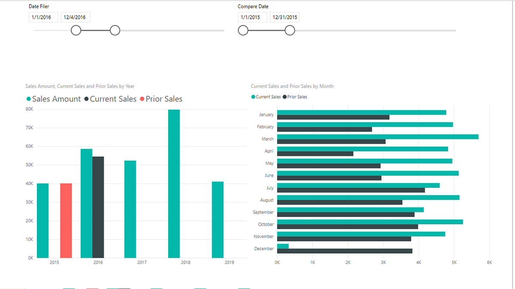Select the Compare Date start field 1/1/2015
This screenshot has width=515, height=289.
252,17
